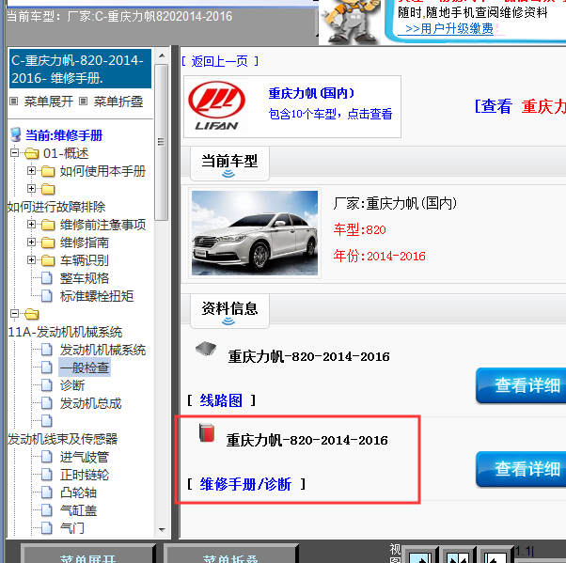Click the page icon beside 发动机机械系统 leaf
Screen dimensions: 566x563
click(47, 350)
